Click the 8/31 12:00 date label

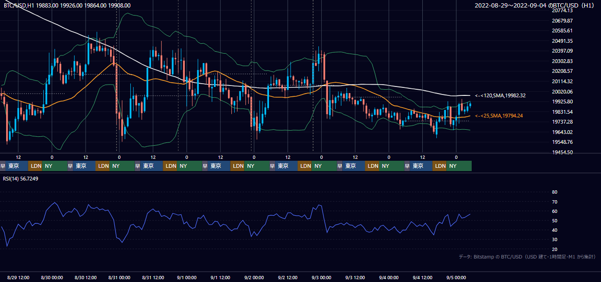coord(153,278)
